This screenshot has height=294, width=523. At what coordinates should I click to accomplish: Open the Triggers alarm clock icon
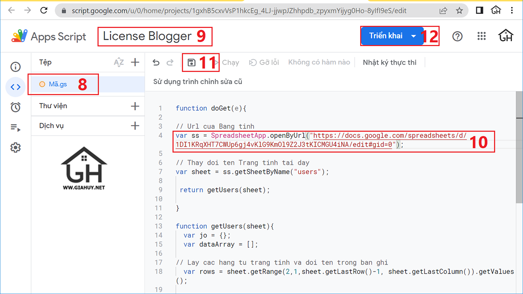coord(16,107)
